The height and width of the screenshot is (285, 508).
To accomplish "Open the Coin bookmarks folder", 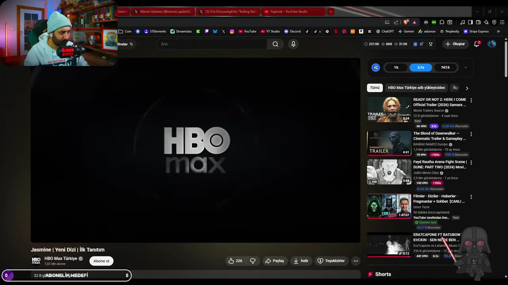I will click(125, 31).
